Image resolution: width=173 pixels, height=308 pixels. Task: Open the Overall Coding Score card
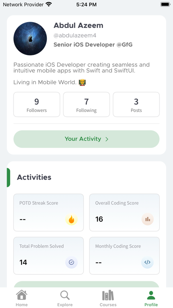pos(124,212)
